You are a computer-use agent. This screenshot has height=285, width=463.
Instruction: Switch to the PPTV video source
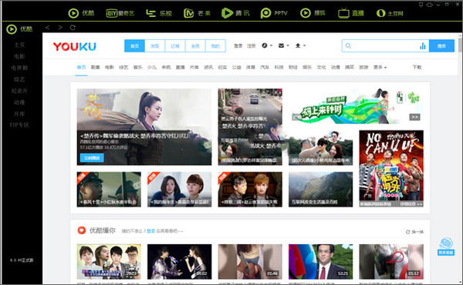[274, 13]
